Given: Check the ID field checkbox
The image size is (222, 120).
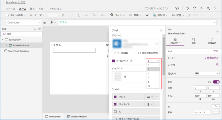Looking at the screenshot, I should coord(115,111).
